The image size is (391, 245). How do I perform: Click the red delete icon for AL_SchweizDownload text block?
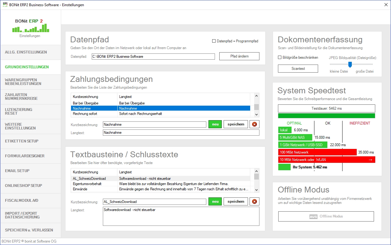(254, 201)
